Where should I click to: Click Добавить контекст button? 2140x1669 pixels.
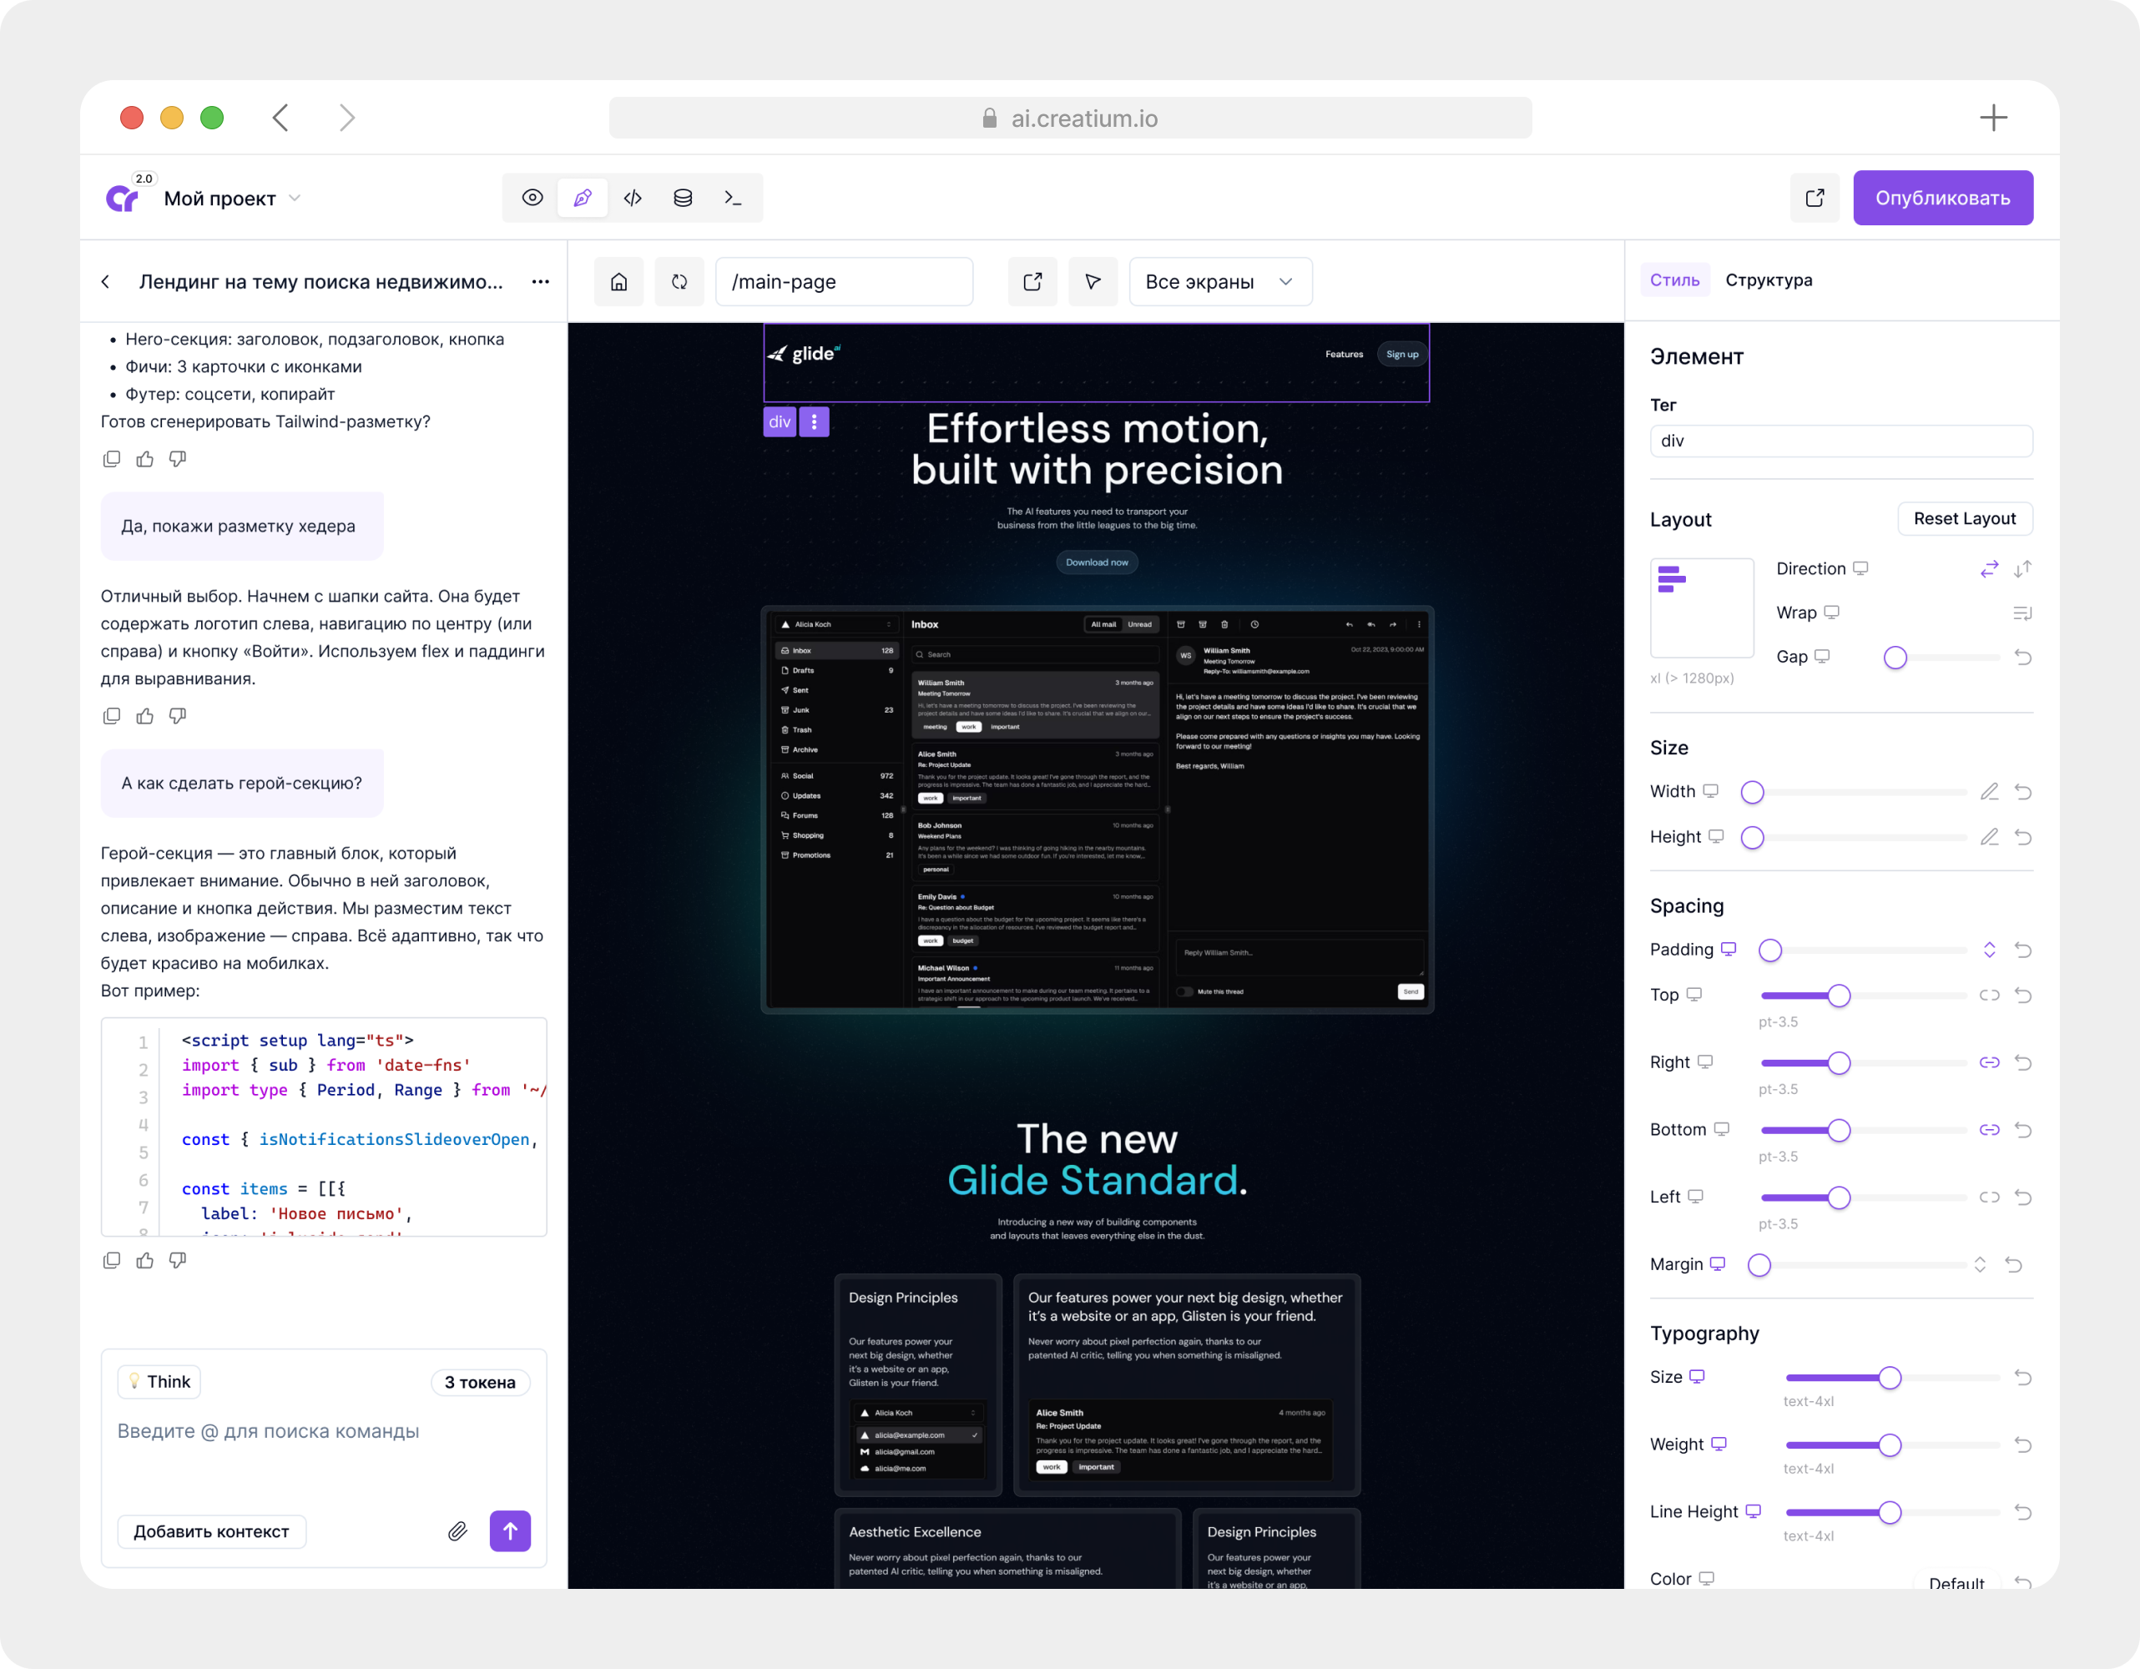click(212, 1532)
